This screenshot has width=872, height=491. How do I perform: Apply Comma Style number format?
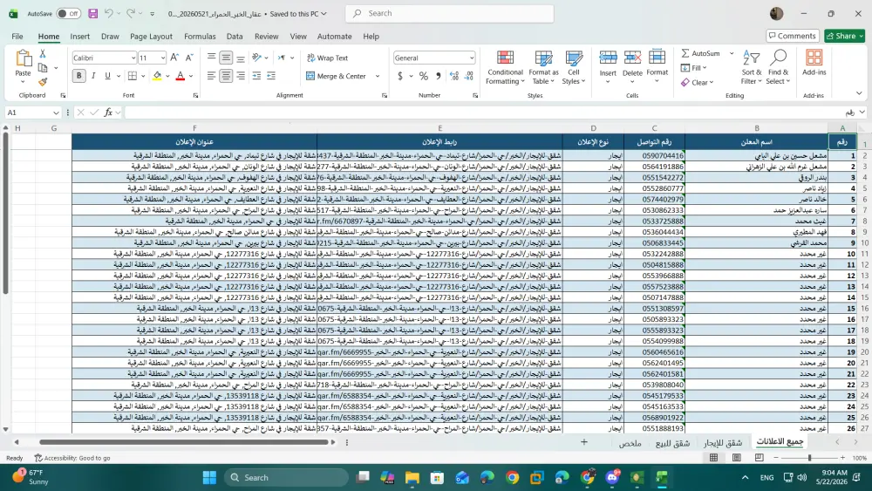coord(439,76)
